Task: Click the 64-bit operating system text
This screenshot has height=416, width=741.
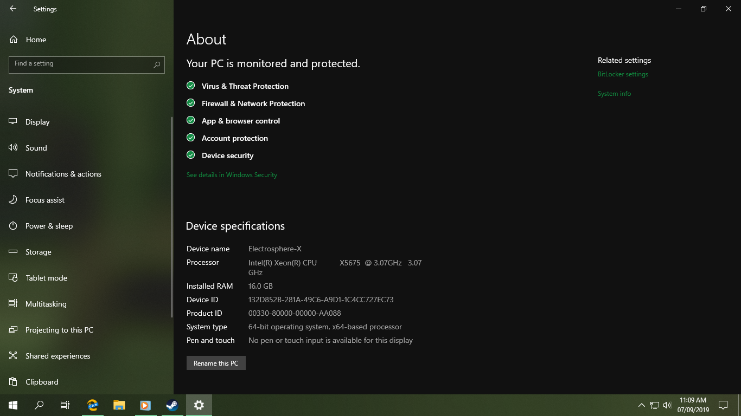Action: click(x=325, y=327)
